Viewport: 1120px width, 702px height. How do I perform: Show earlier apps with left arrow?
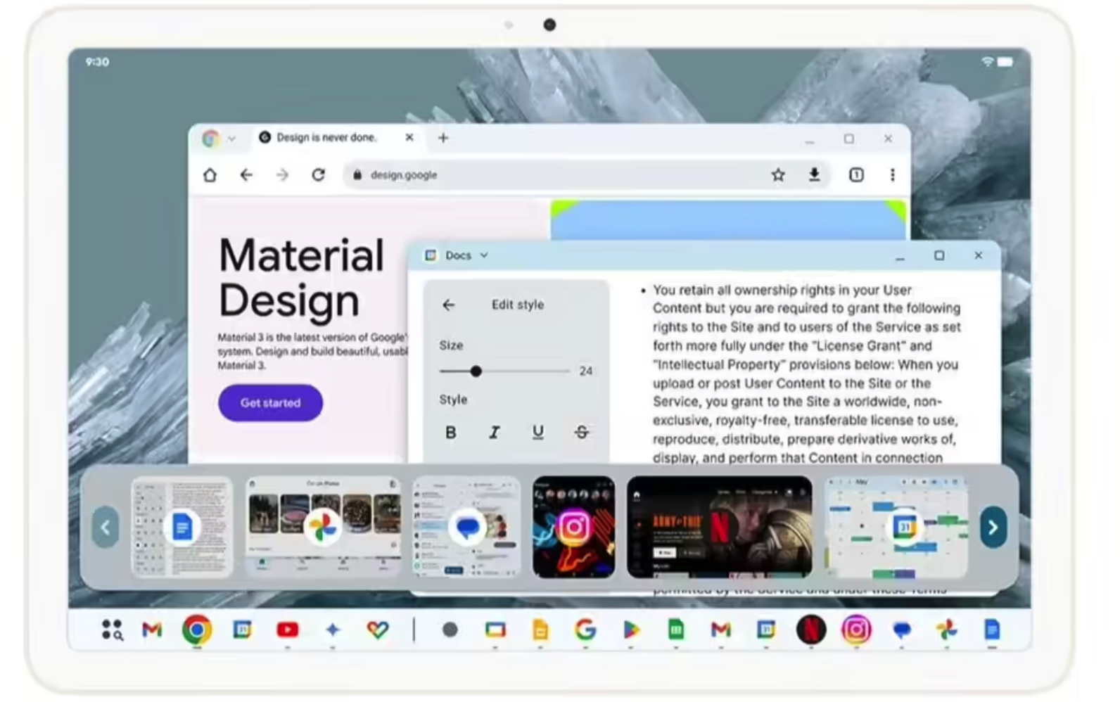pos(106,527)
